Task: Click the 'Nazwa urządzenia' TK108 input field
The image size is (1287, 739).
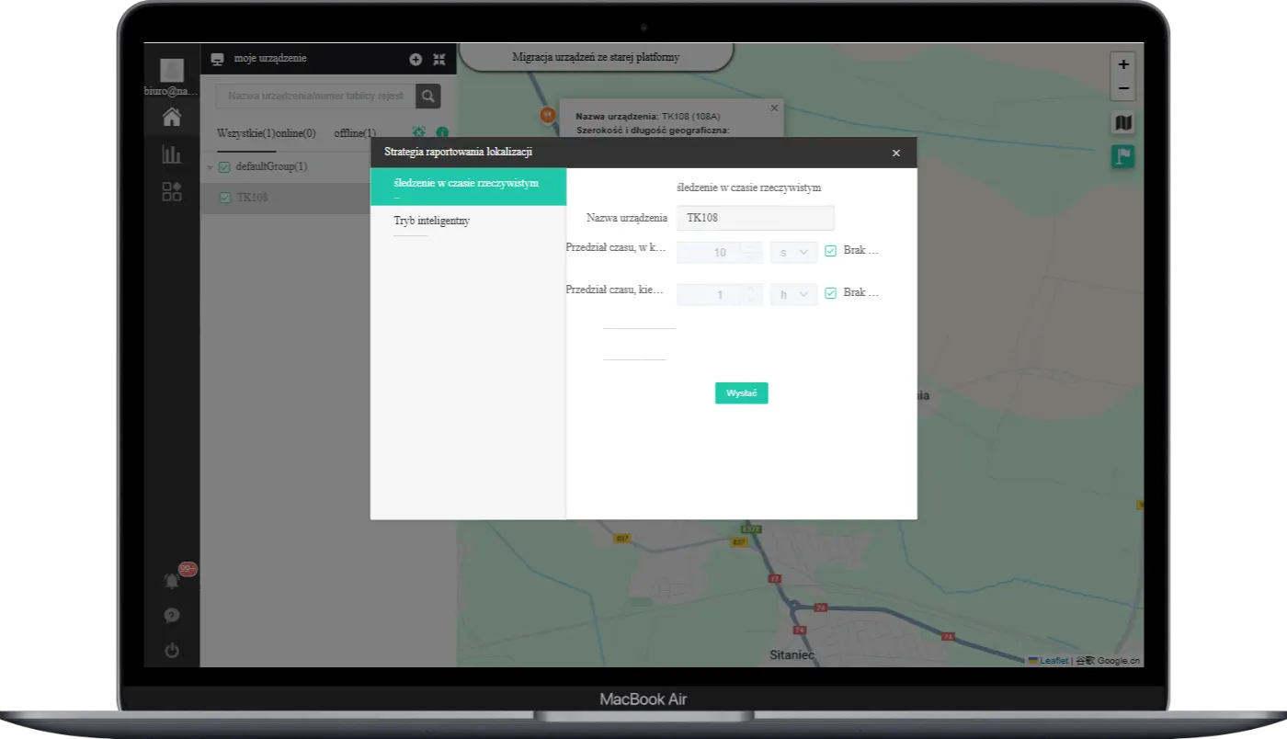Action: click(755, 218)
